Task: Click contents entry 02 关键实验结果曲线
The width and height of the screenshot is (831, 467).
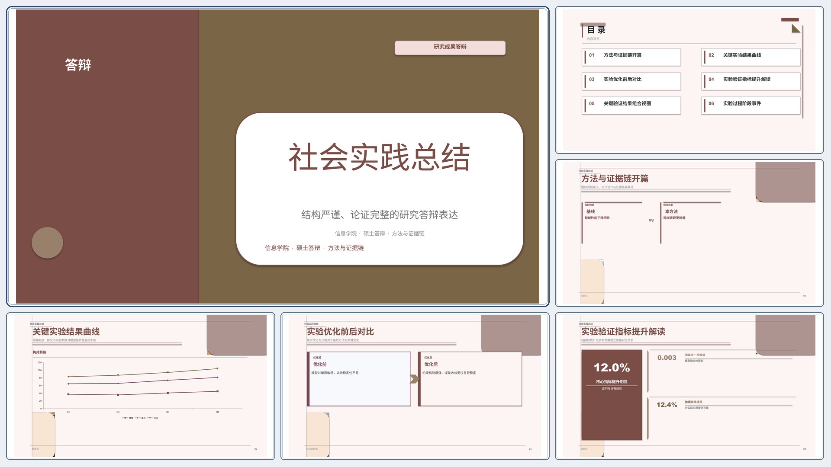Action: click(x=751, y=57)
